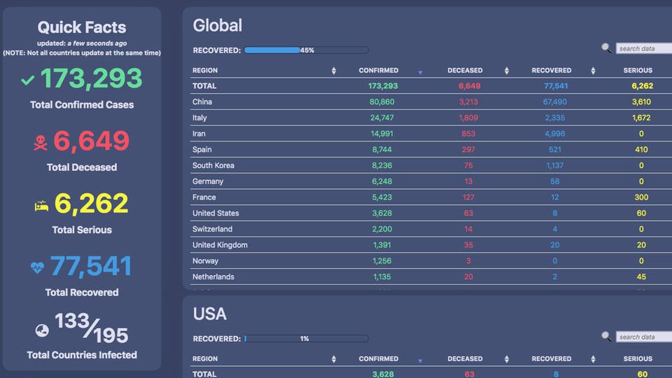The image size is (672, 378).
Task: Click the Global search data field
Action: [644, 48]
